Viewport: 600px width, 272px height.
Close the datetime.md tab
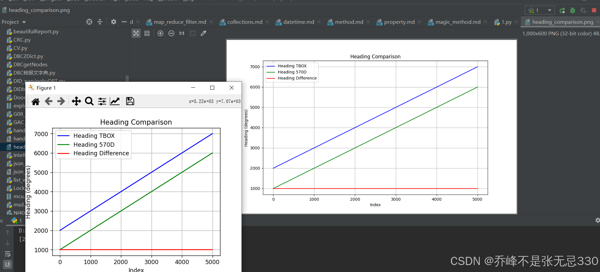(319, 22)
